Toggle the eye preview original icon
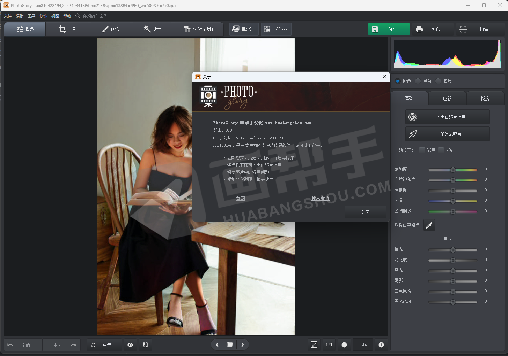508x356 pixels. pos(130,345)
